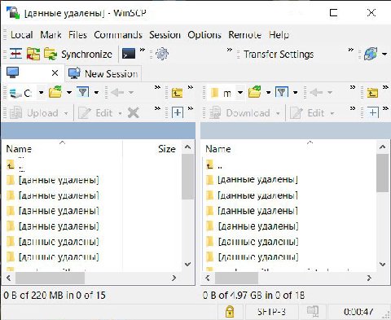Switch to the New Session tab
The height and width of the screenshot is (320, 391).
[103, 73]
